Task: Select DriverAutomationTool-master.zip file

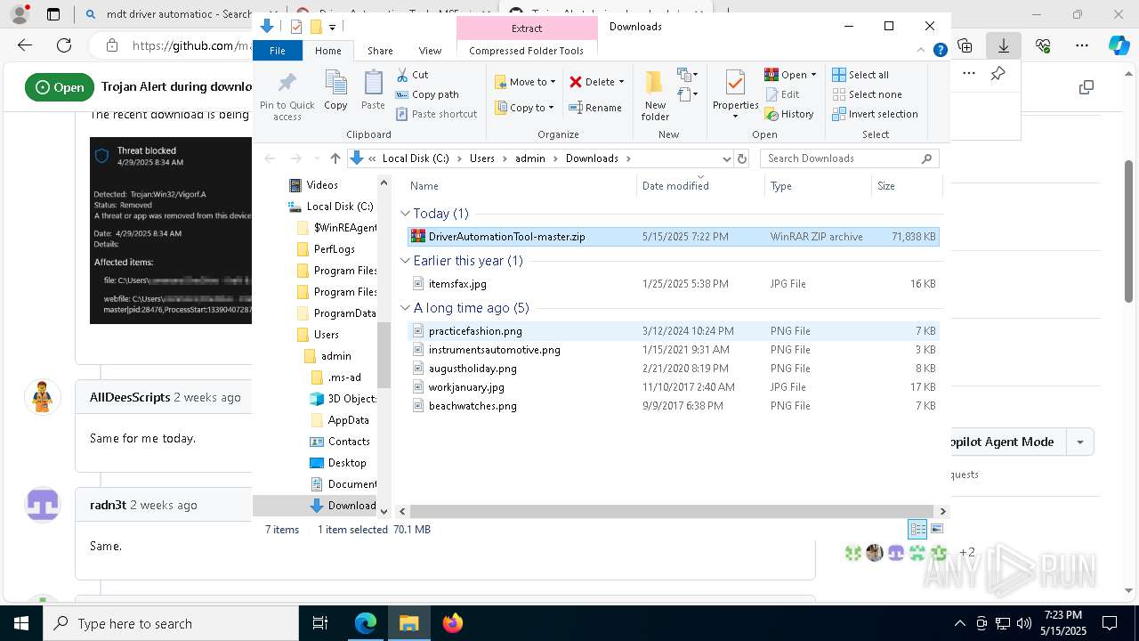Action: point(673,237)
